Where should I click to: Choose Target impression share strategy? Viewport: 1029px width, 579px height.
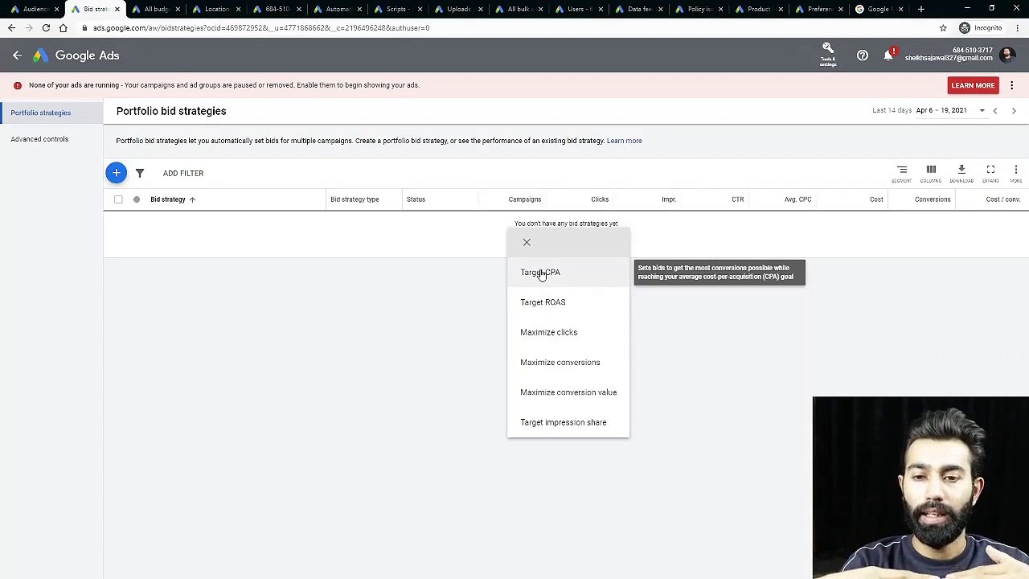coord(568,422)
